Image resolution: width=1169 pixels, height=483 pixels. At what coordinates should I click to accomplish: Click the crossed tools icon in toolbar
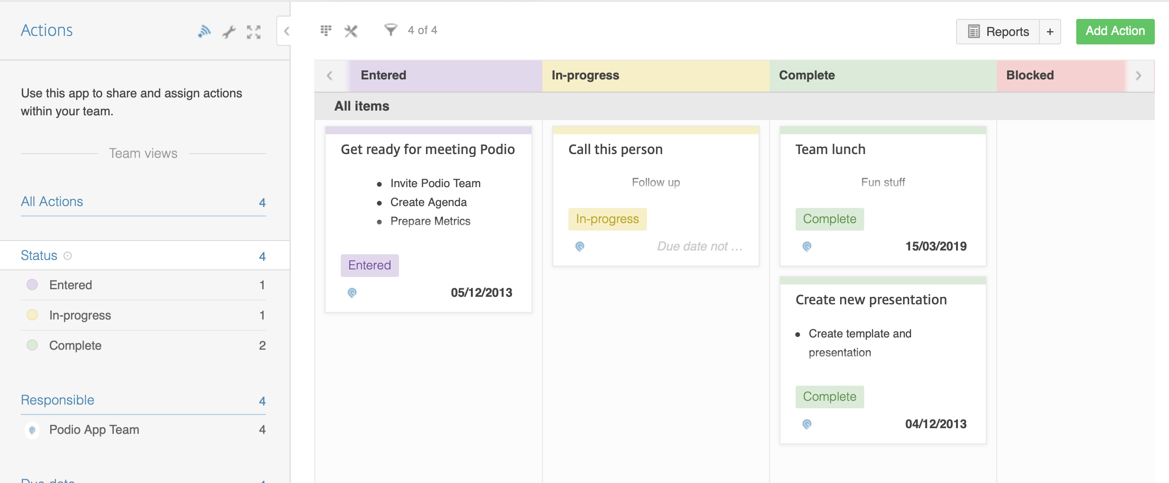[x=351, y=31]
